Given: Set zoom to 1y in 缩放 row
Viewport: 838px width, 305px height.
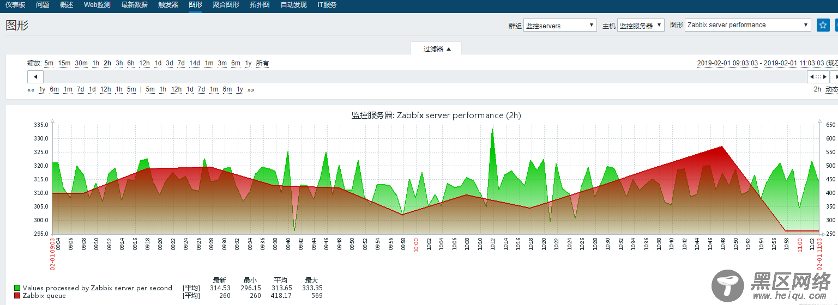Looking at the screenshot, I should pyautogui.click(x=248, y=63).
